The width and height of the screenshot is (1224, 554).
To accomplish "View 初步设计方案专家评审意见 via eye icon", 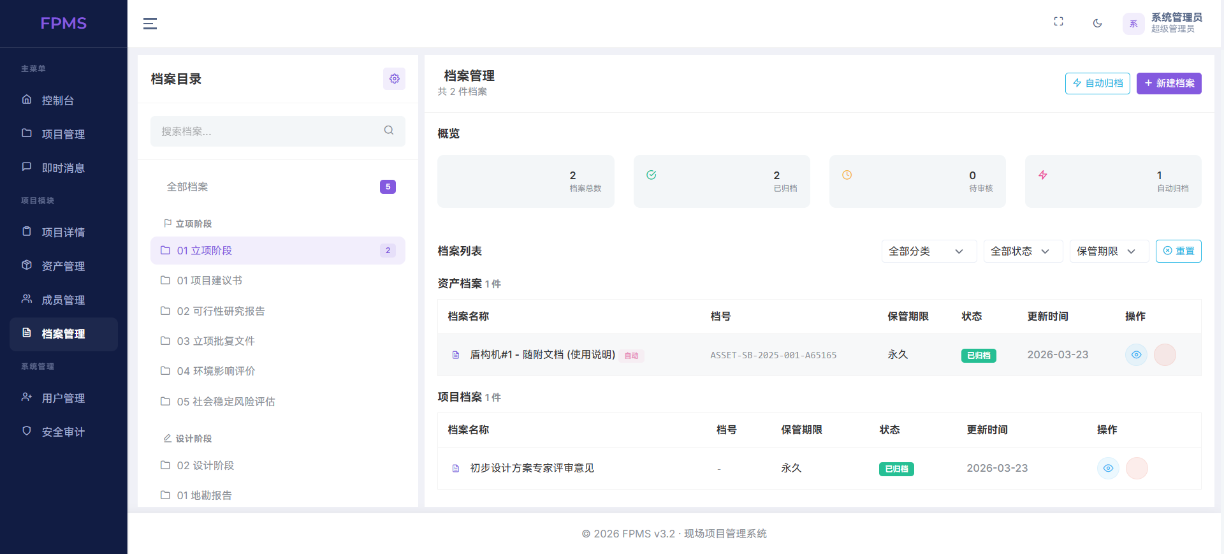I will 1108,469.
